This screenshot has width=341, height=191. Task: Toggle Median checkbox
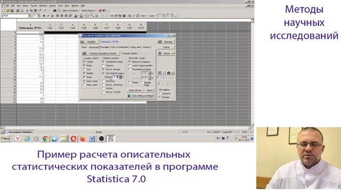pyautogui.click(x=84, y=73)
